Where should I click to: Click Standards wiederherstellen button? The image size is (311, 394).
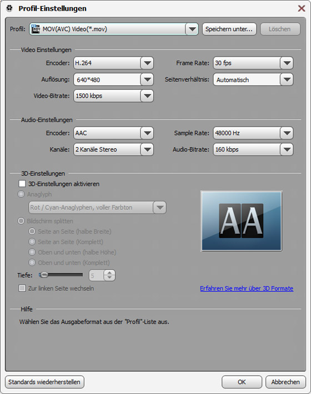pos(44,382)
